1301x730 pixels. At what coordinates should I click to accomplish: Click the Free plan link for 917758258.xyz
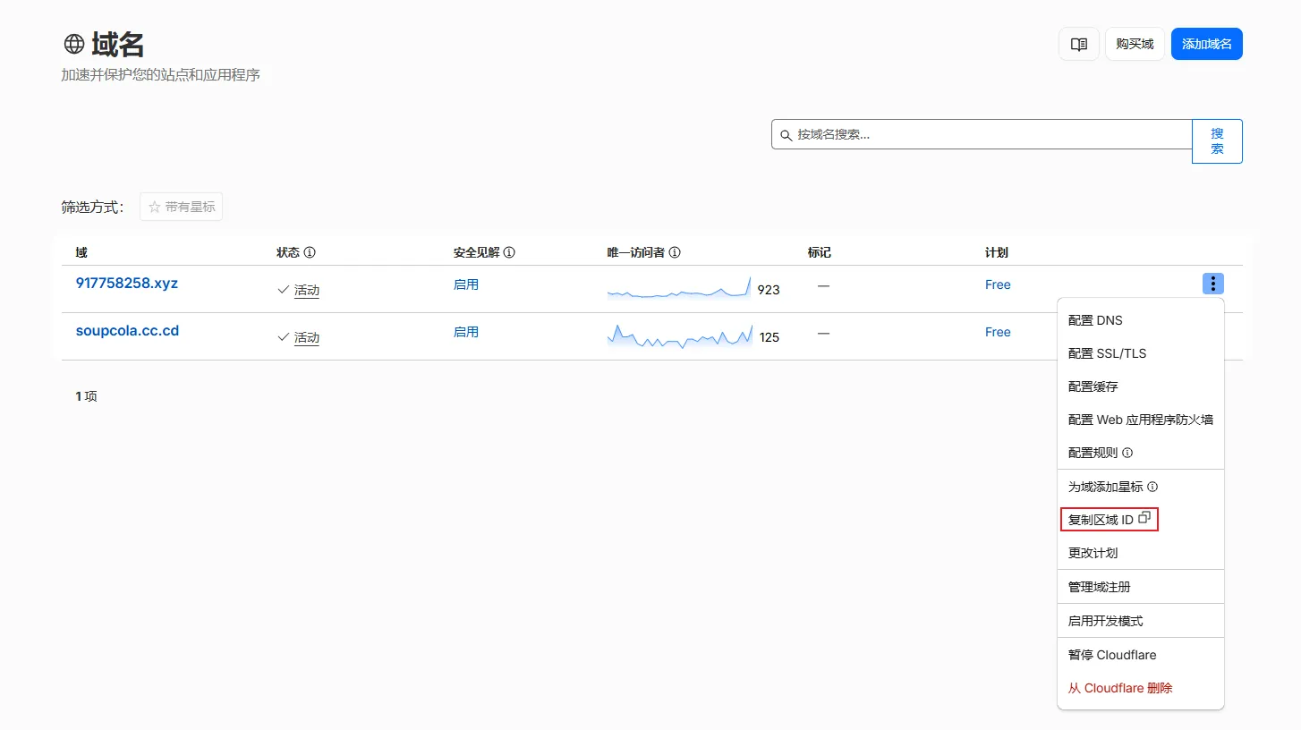[x=998, y=284]
